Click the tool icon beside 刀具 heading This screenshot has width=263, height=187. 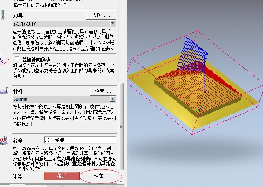pos(3,15)
